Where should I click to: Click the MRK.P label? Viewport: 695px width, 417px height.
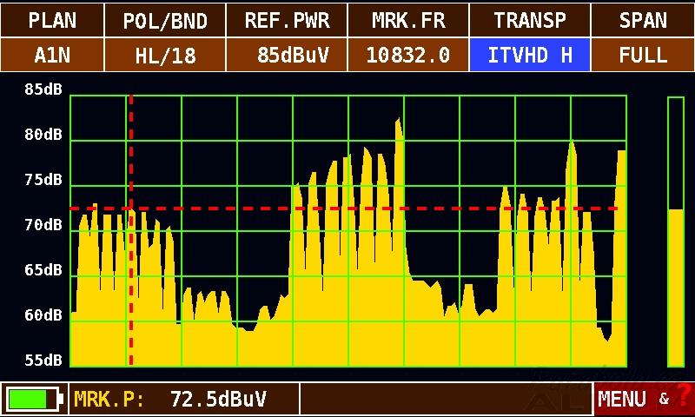(x=109, y=399)
